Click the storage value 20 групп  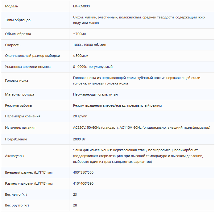pos(80,116)
